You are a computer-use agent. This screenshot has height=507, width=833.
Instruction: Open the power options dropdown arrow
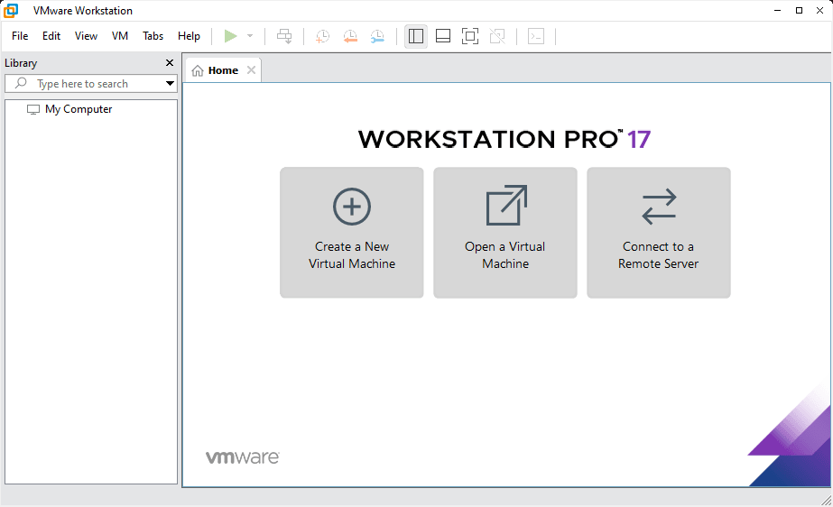tap(250, 36)
